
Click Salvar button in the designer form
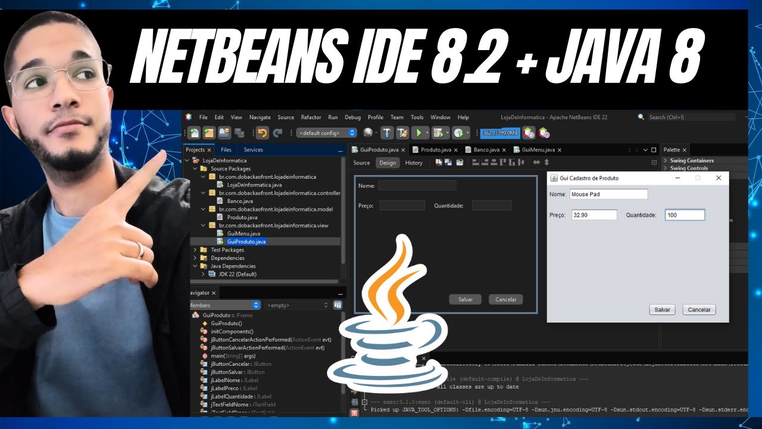point(465,300)
